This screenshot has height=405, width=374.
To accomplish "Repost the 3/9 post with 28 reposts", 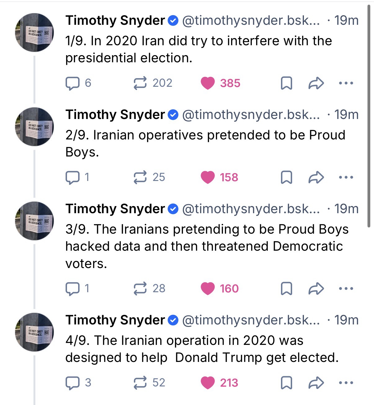I will (140, 288).
